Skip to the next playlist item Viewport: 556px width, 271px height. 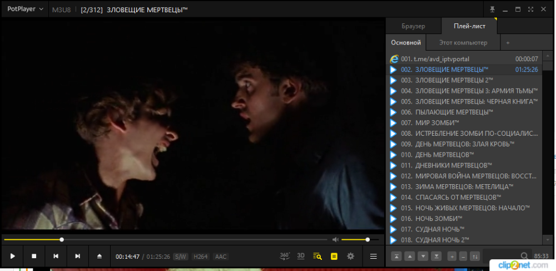pos(78,256)
